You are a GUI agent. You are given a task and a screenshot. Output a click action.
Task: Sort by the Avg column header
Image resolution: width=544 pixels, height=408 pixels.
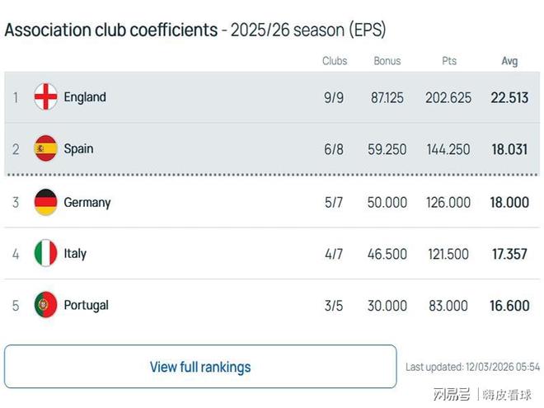(x=509, y=61)
